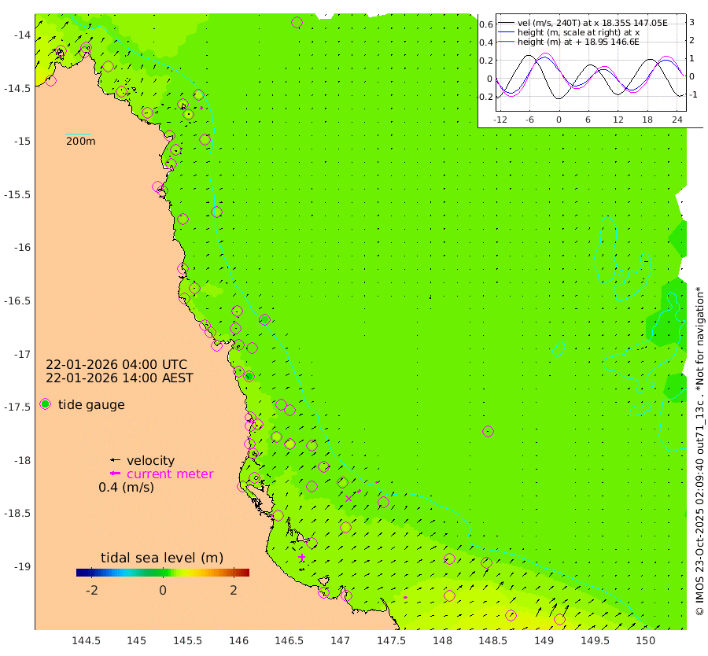This screenshot has height=656, width=708.
Task: Click the inset right axis label '3'
Action: (691, 22)
